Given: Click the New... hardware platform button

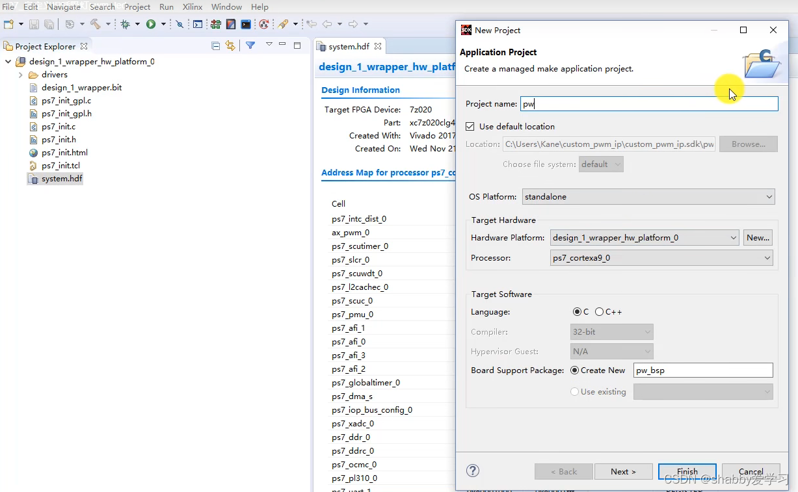Looking at the screenshot, I should (758, 238).
